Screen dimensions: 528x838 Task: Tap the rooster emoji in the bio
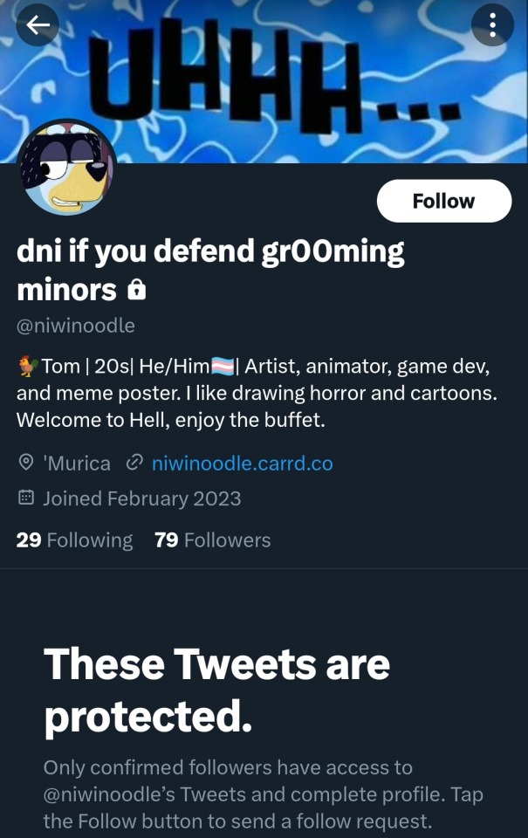[x=27, y=368]
